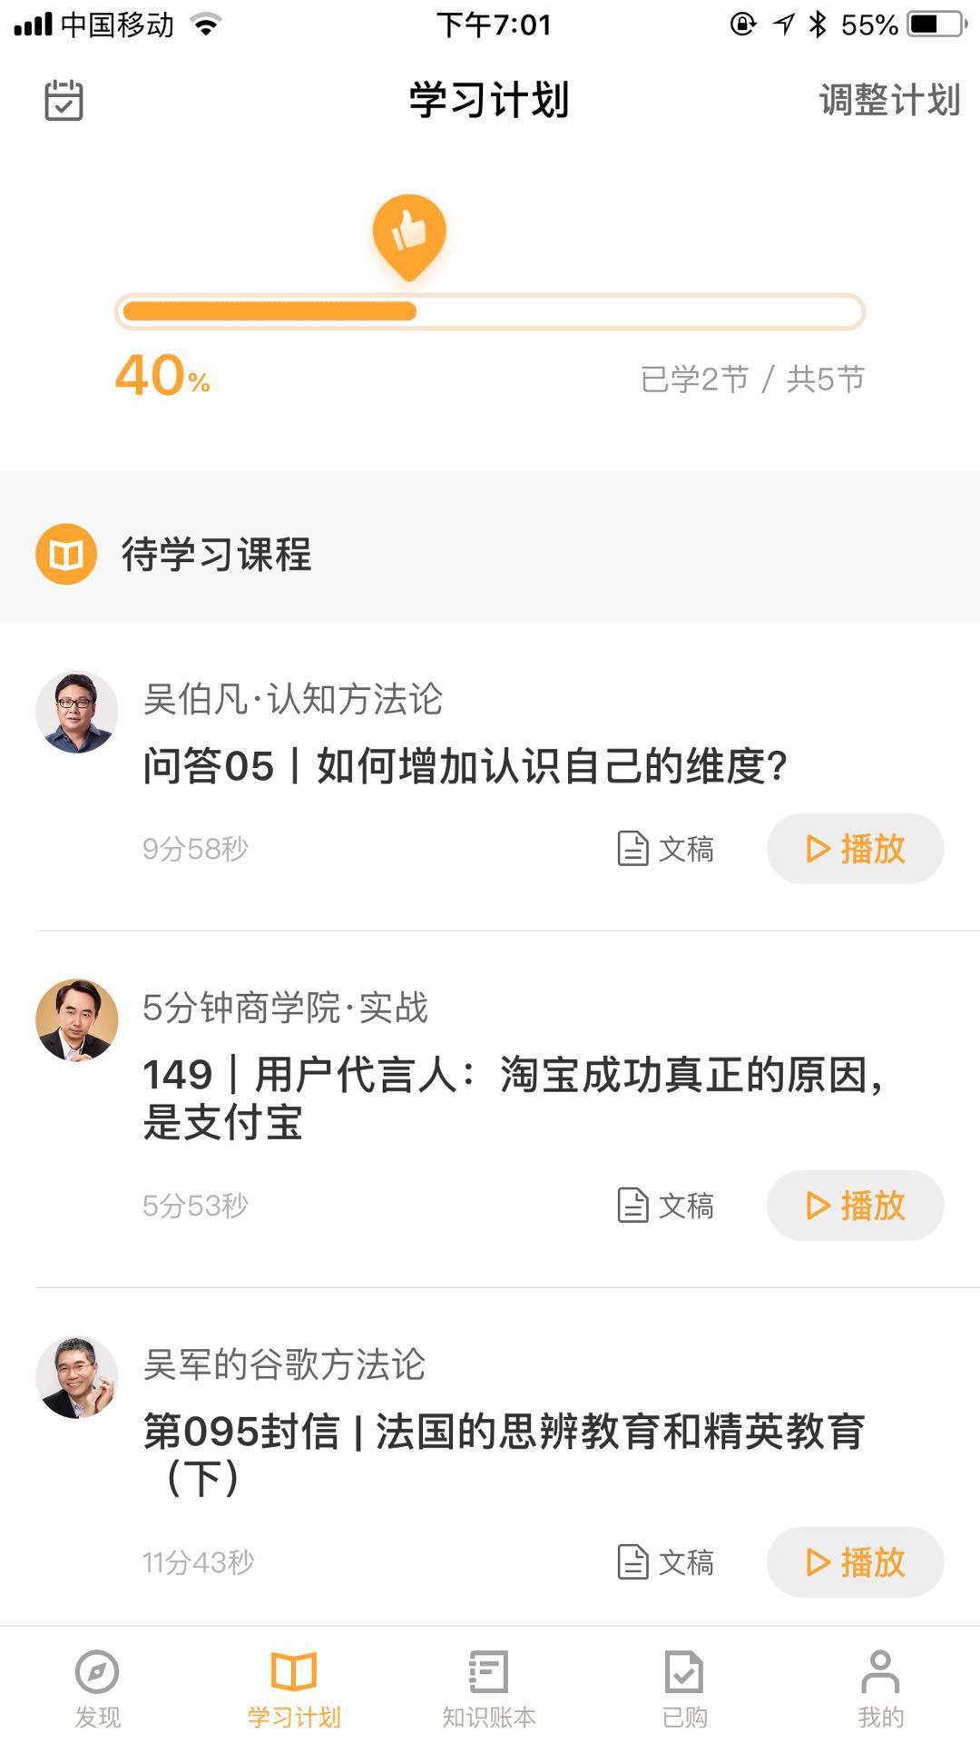Tap the thumbs-up progress marker
The image size is (980, 1743).
pos(409,233)
